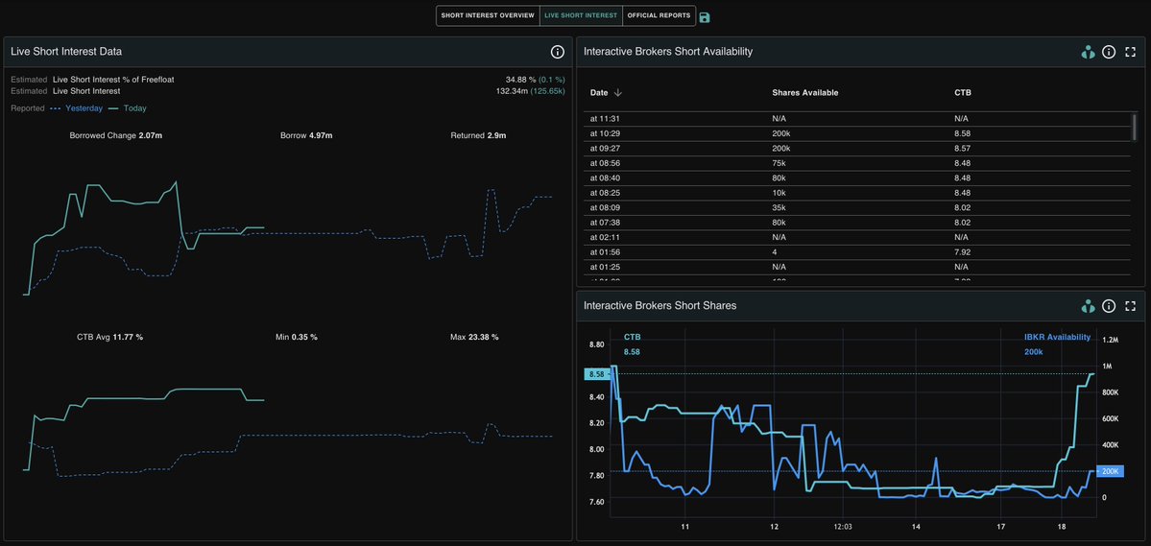This screenshot has width=1151, height=546.
Task: Select the 'at 08:25' date cell
Action: click(x=605, y=192)
